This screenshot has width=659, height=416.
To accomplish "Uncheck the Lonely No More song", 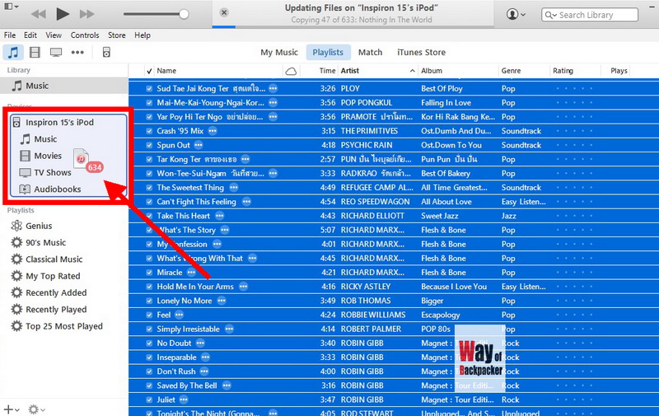I will coord(149,301).
